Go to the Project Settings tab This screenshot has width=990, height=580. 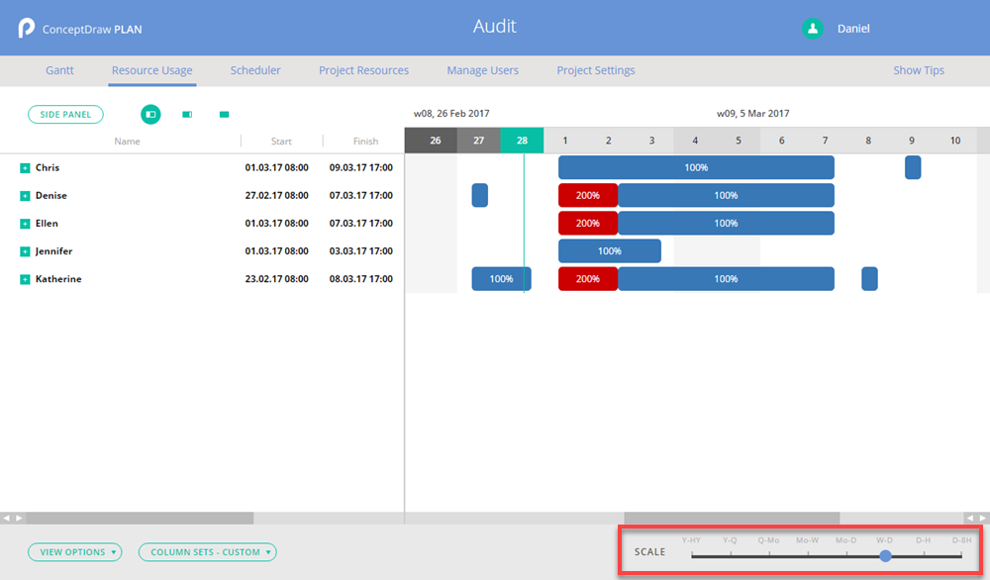tap(595, 70)
